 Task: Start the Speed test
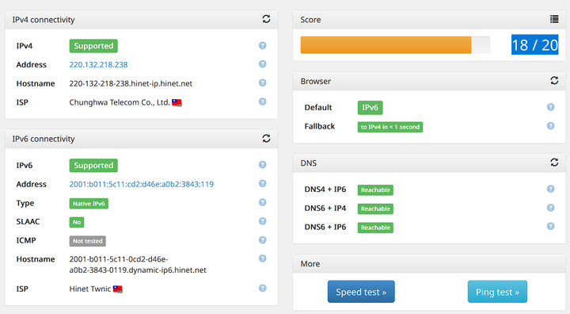pyautogui.click(x=361, y=292)
